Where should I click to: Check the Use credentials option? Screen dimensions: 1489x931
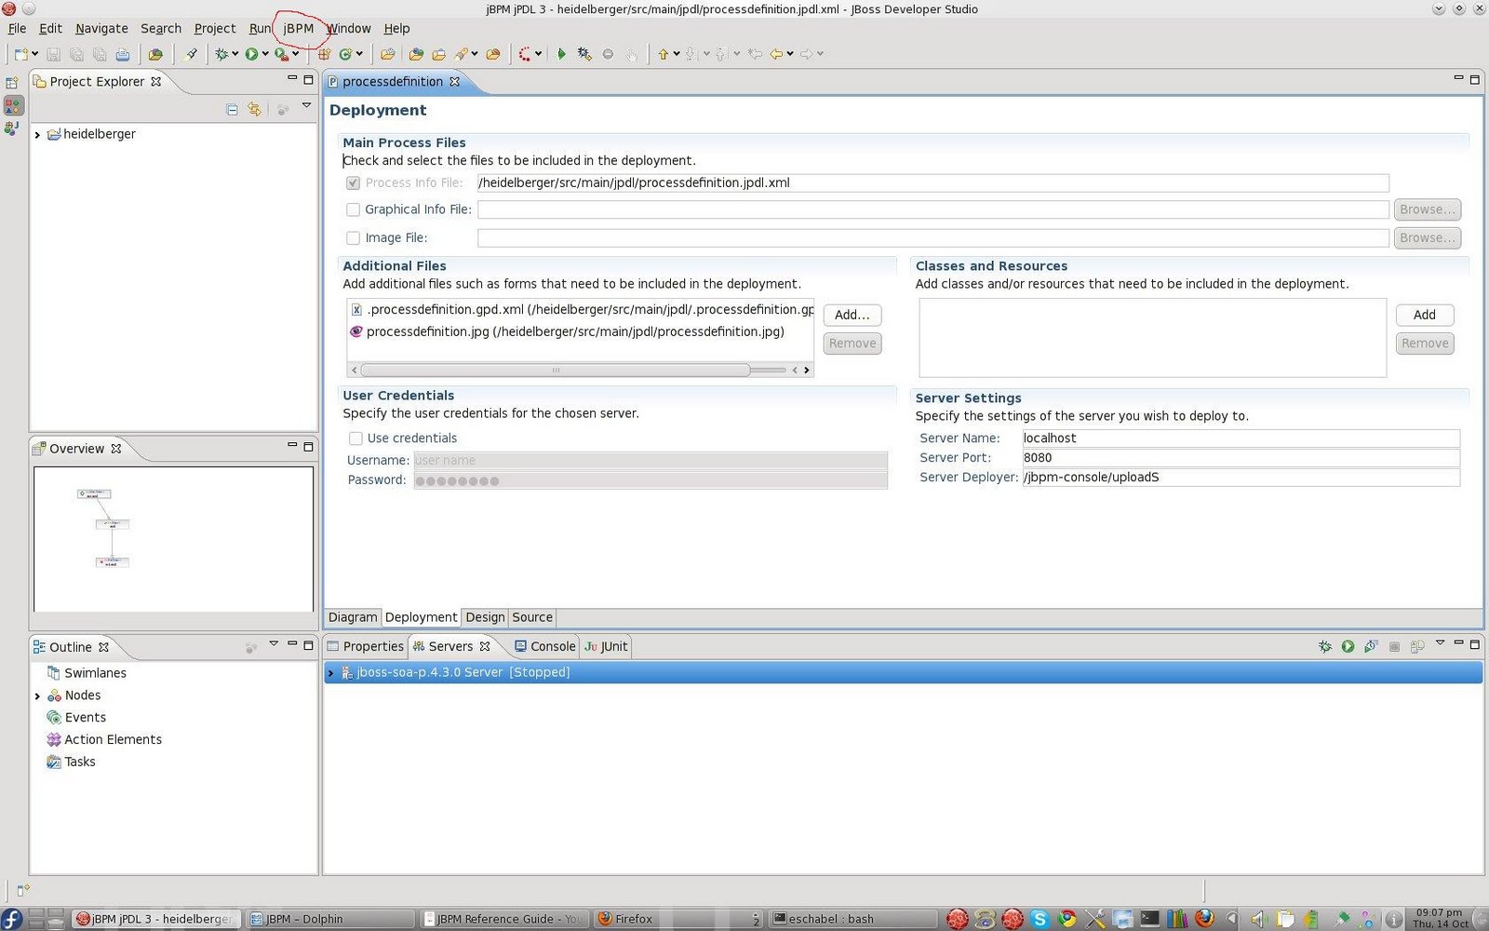click(x=355, y=438)
